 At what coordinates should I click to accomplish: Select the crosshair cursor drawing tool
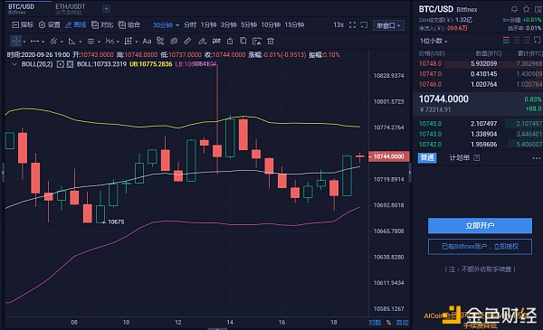click(16, 42)
